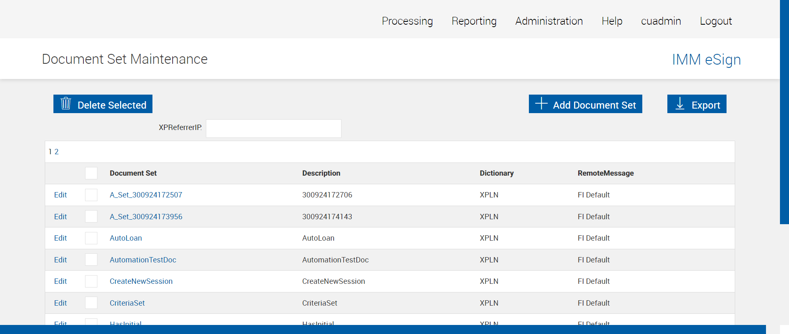This screenshot has width=789, height=334.
Task: Open the Processing menu
Action: [407, 21]
